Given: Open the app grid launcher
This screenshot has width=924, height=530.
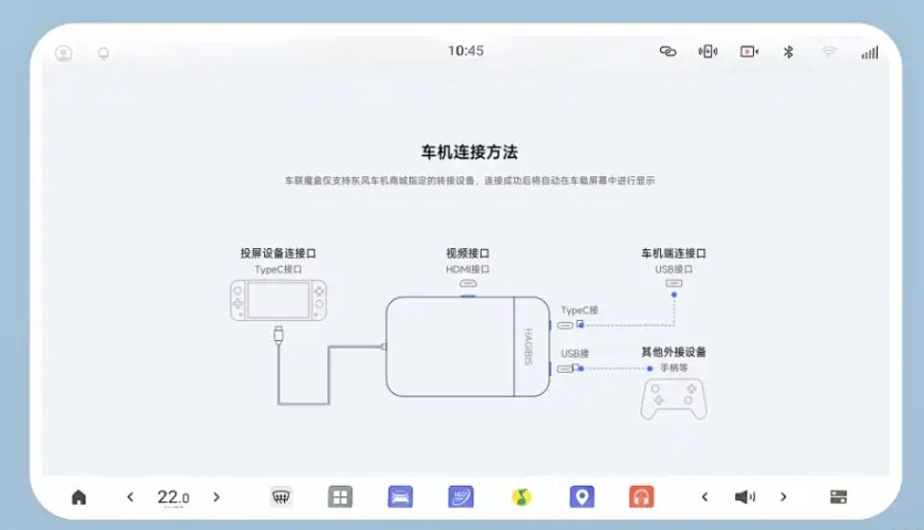Looking at the screenshot, I should click(340, 497).
